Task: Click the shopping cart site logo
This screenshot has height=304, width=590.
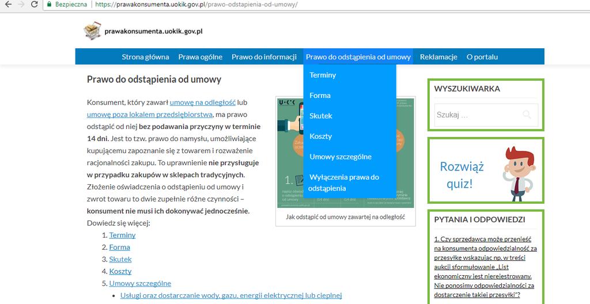Action: tap(93, 31)
